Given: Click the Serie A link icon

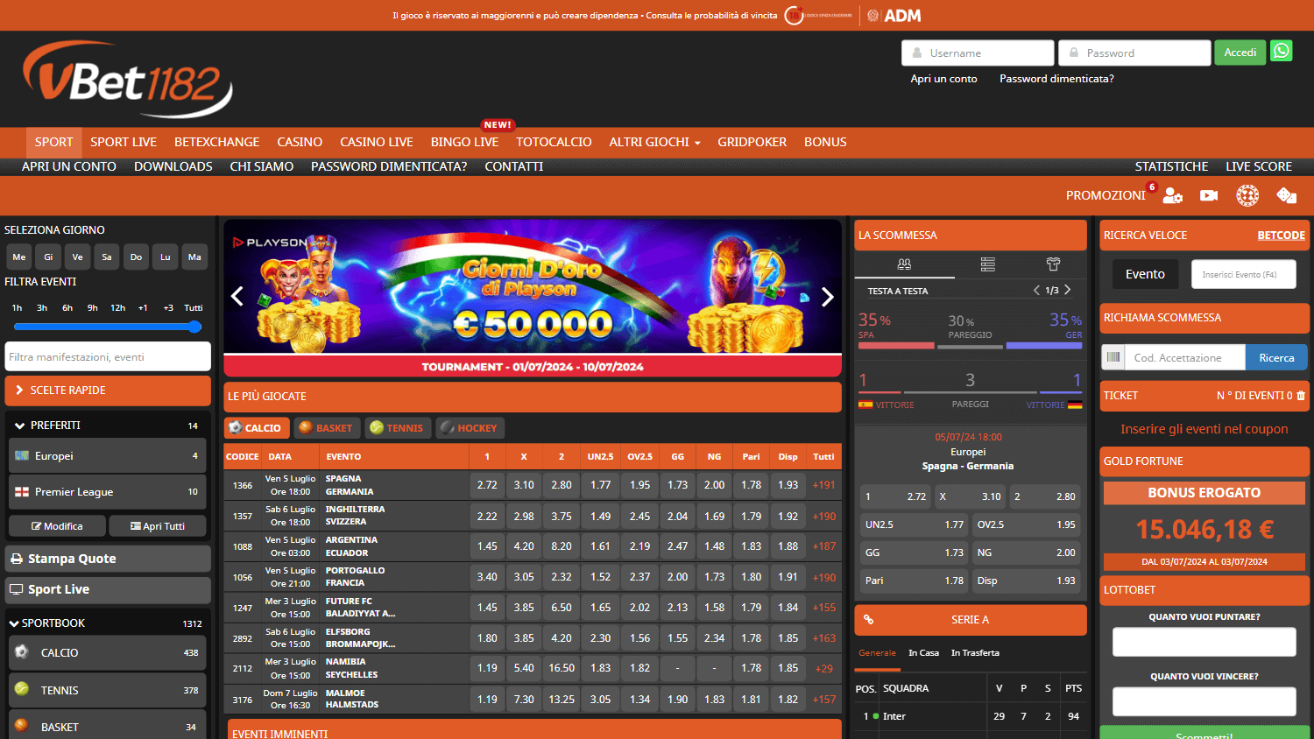Looking at the screenshot, I should tap(868, 619).
